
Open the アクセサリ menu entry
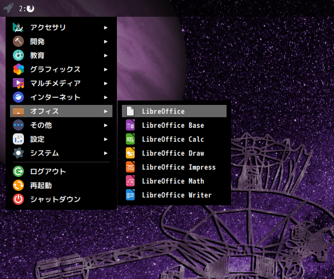[61, 27]
